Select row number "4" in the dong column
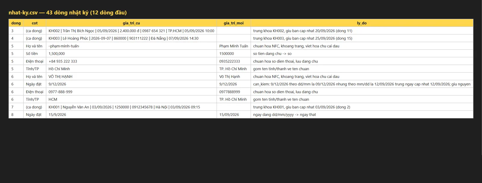Image resolution: width=482 pixels, height=183 pixels. (12, 38)
